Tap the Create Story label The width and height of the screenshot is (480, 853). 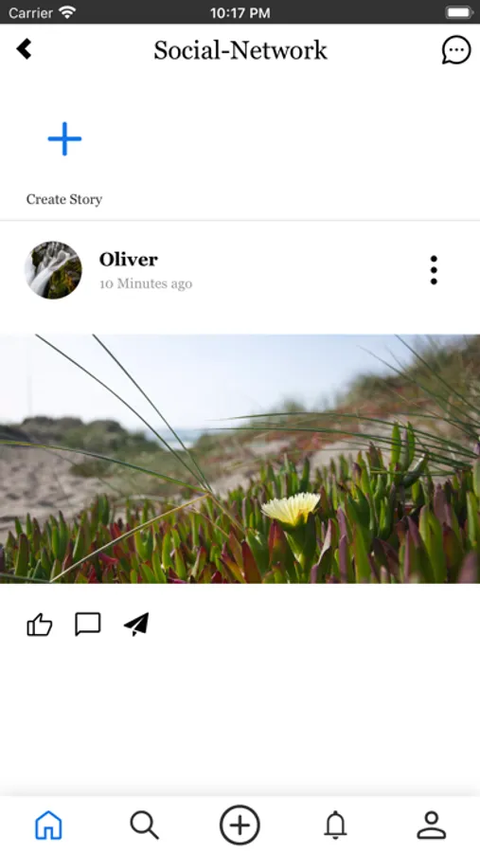click(x=64, y=200)
